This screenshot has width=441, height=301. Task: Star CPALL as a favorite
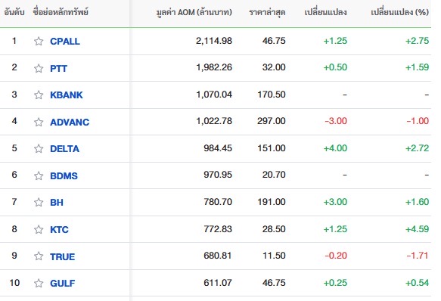pos(39,42)
